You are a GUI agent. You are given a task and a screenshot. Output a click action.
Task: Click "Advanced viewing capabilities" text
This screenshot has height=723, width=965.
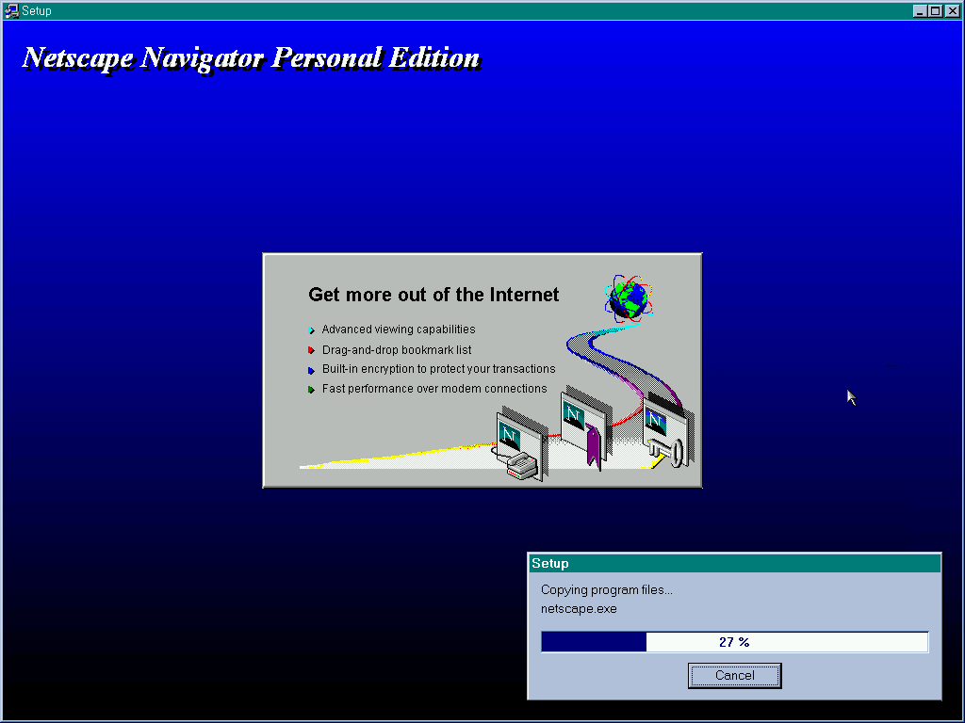pyautogui.click(x=399, y=329)
